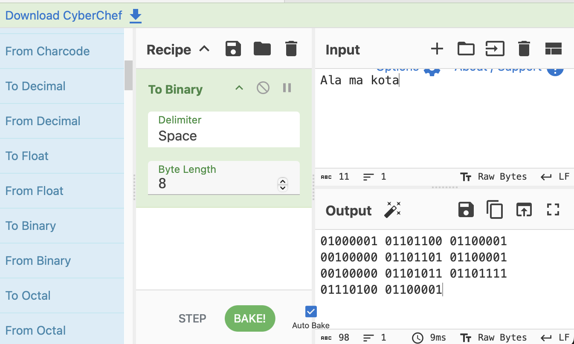
Task: Add a new input tab
Action: click(437, 49)
